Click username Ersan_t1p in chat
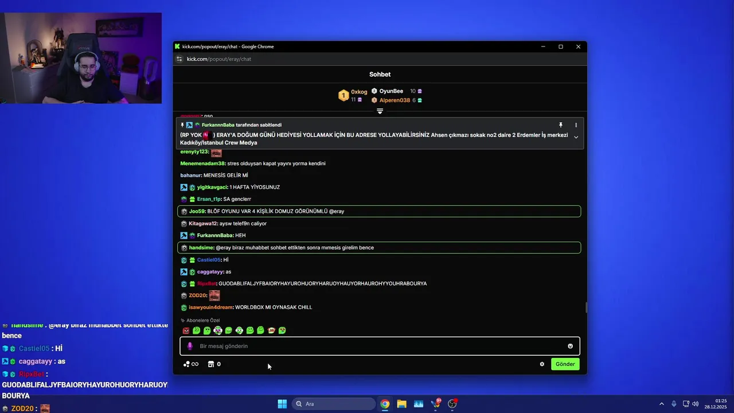This screenshot has height=413, width=734. 209,199
